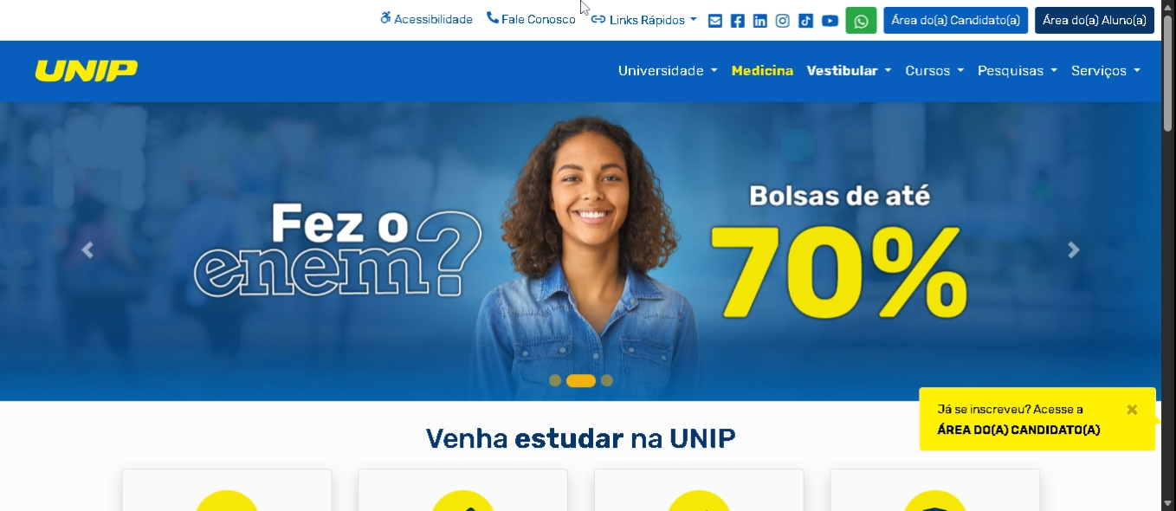Select the third carousel indicator dot
The image size is (1176, 511).
click(607, 380)
